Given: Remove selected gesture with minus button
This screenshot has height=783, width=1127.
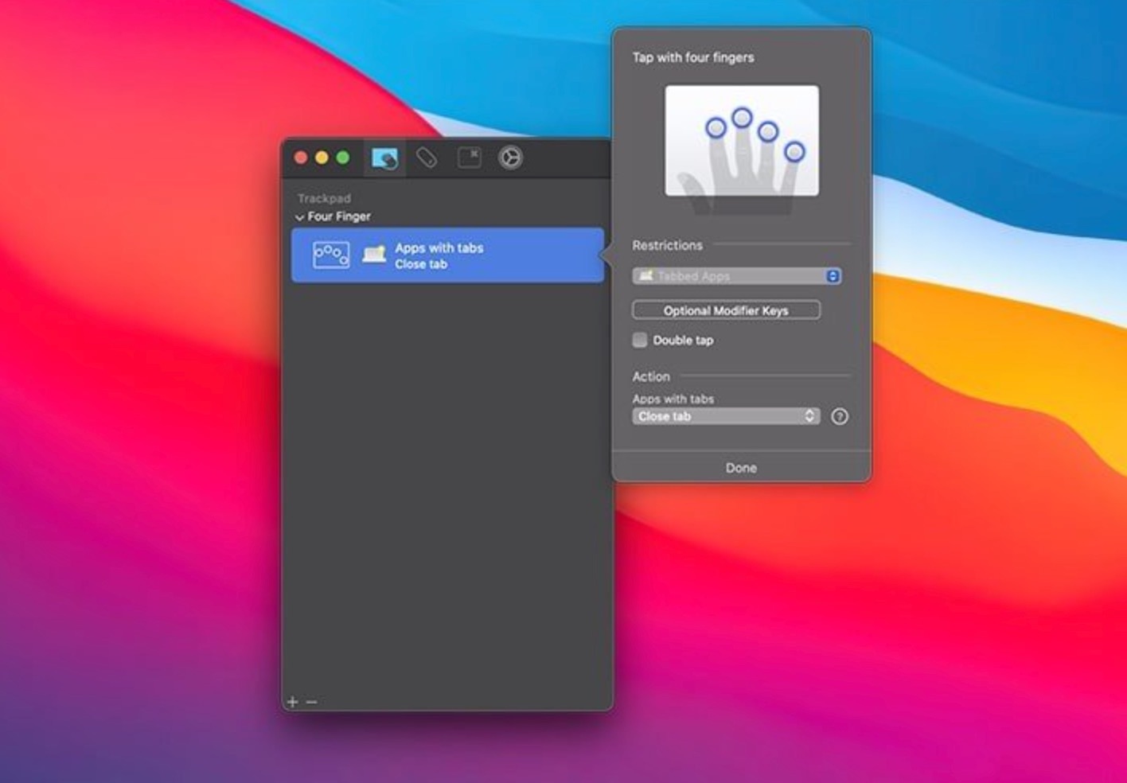Looking at the screenshot, I should coord(311,701).
